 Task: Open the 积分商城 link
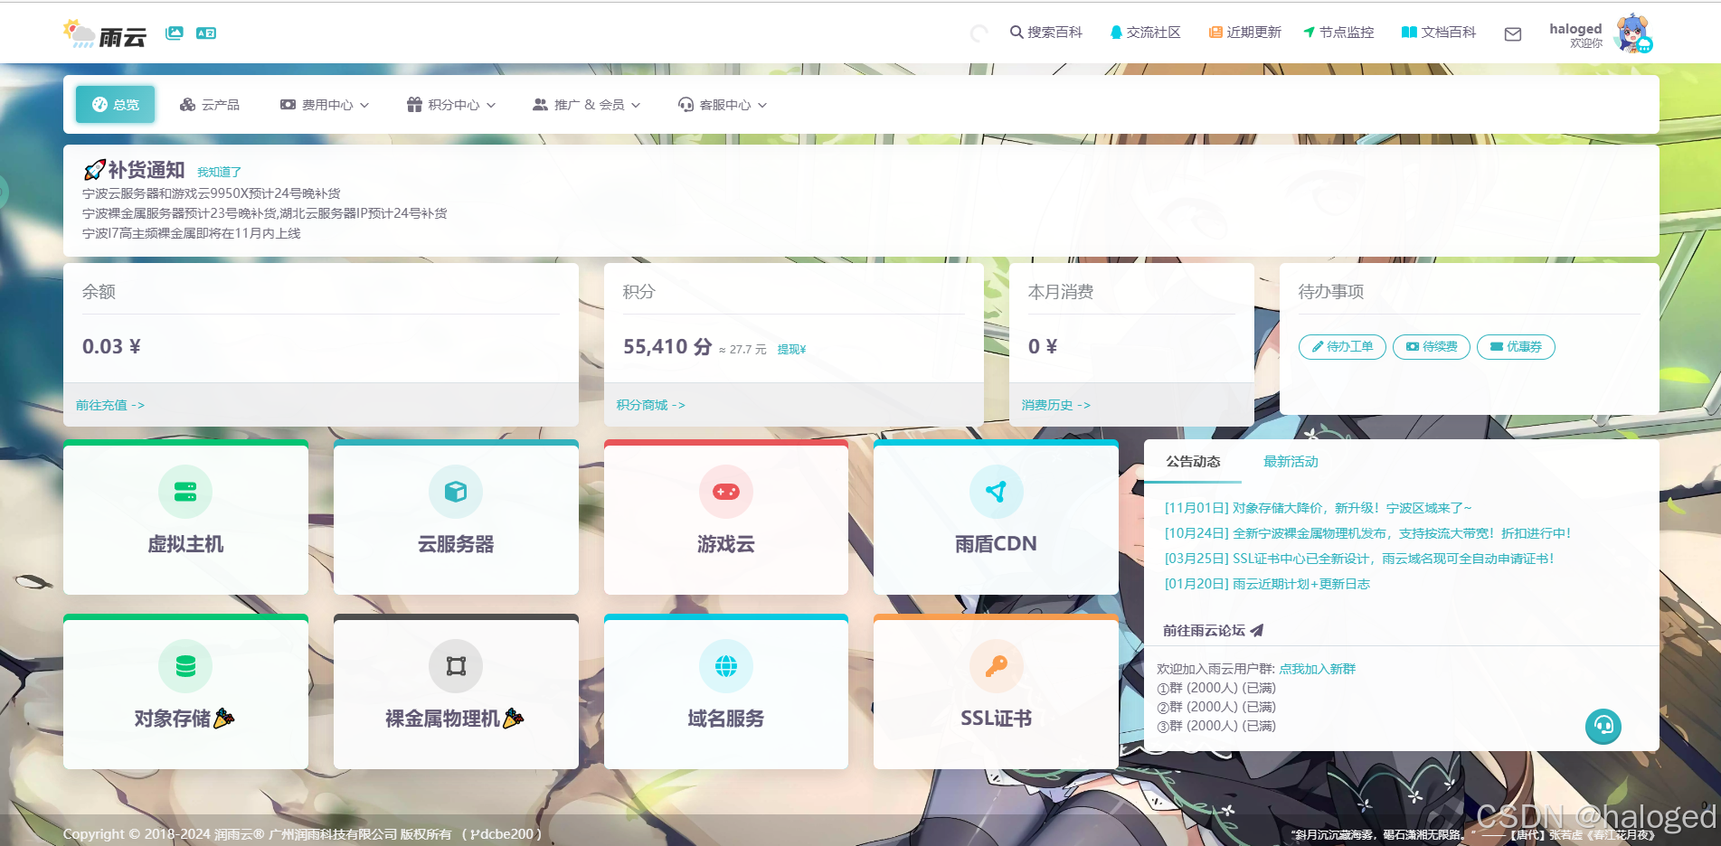click(x=651, y=405)
